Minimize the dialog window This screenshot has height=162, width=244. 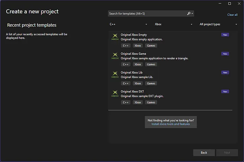(220, 3)
